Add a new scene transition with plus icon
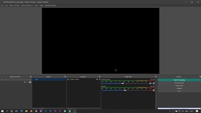The width and height of the screenshot is (201, 113). [24, 82]
